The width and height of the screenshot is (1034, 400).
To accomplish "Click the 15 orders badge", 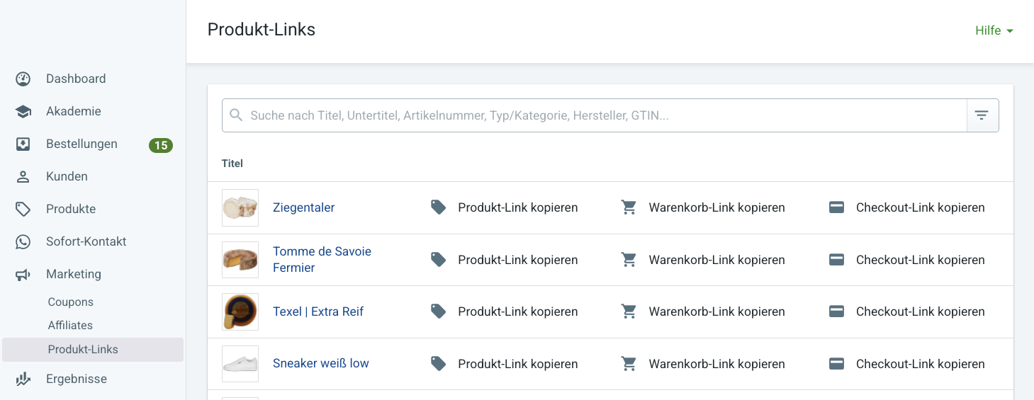I will tap(161, 145).
